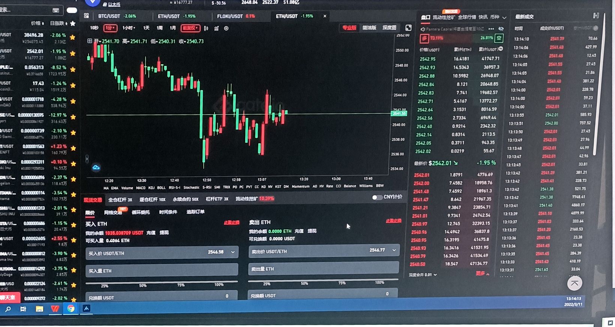Screen dimensions: 615x327
Task: Click the keyboard icon in search box
Action: [x=55, y=10]
